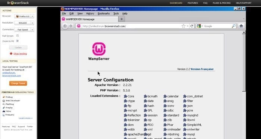Click the Stop testing link
Image resolution: width=261 pixels, height=139 pixels.
tap(20, 54)
